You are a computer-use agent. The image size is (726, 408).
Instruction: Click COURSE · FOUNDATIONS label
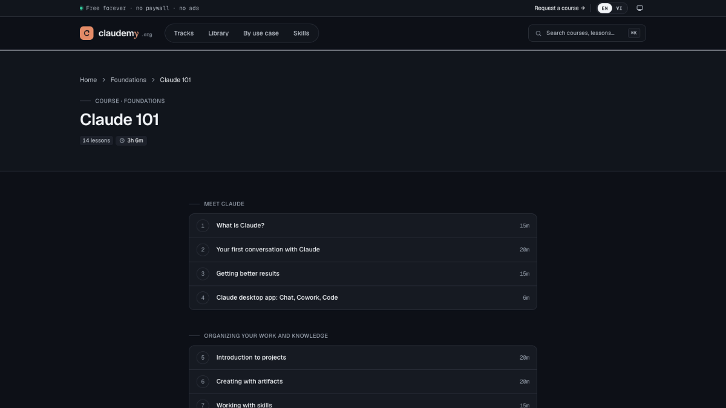pos(129,101)
